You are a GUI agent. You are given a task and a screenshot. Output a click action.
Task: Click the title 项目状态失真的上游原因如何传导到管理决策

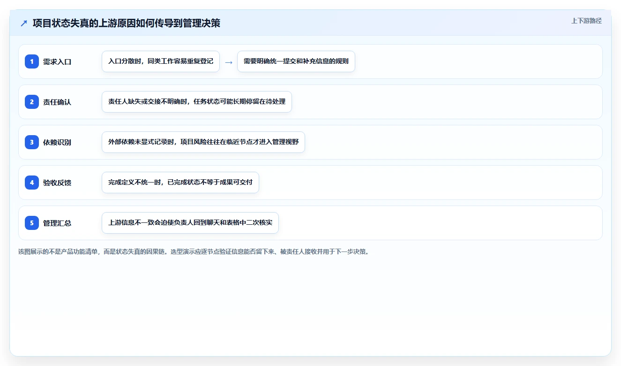coord(127,23)
